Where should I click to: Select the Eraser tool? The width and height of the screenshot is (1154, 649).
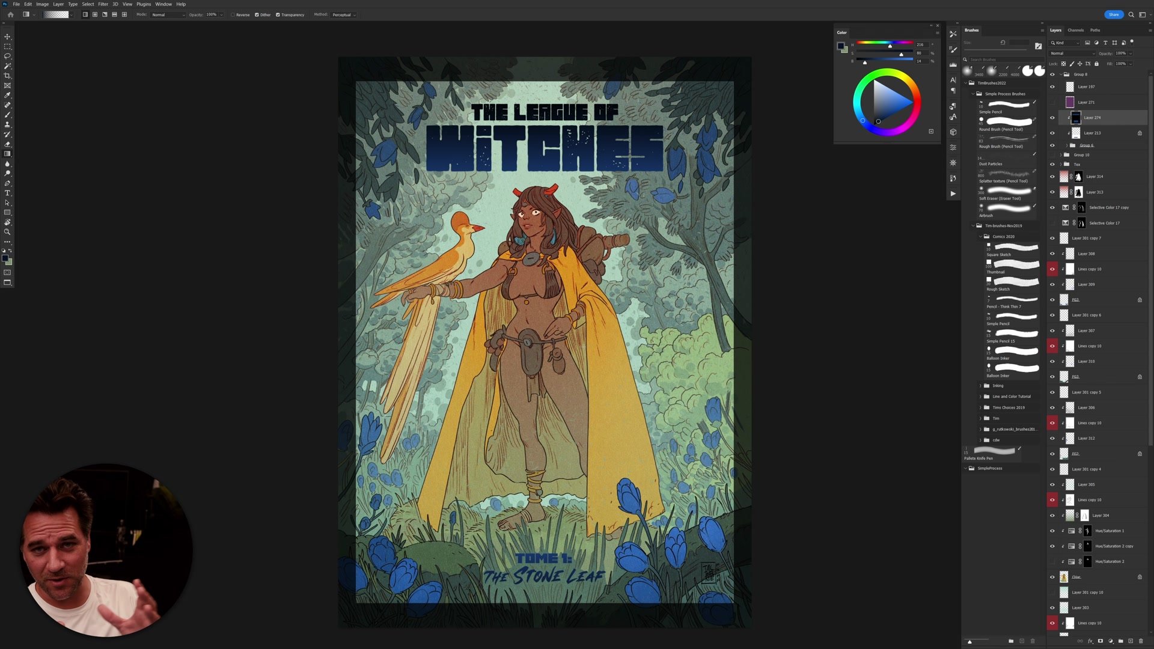click(x=7, y=144)
